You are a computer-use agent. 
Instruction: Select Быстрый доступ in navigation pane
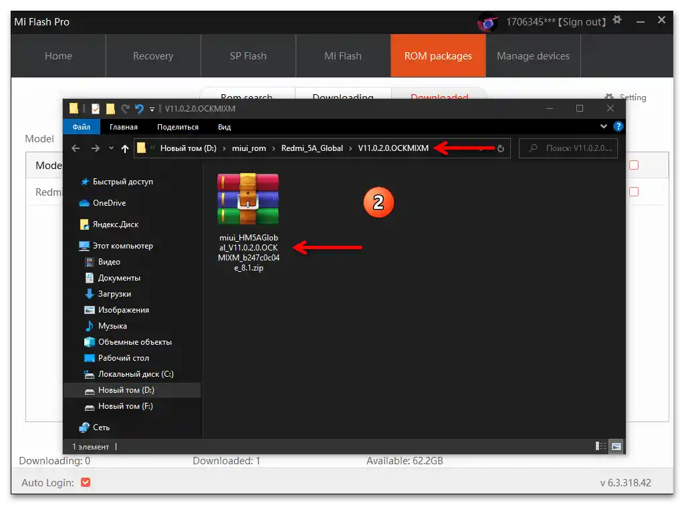coord(116,182)
